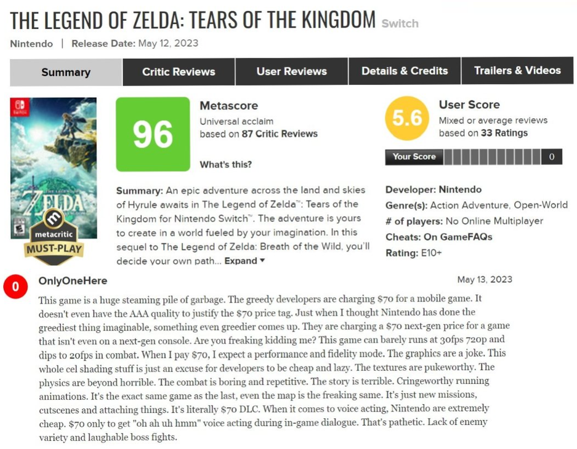This screenshot has height=449, width=577.
Task: Open the Trailers & Videos tab
Action: 517,71
